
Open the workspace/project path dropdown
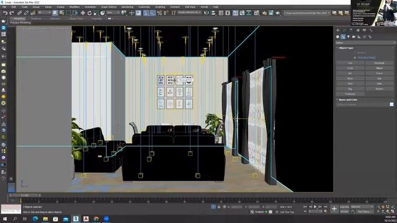(307, 12)
